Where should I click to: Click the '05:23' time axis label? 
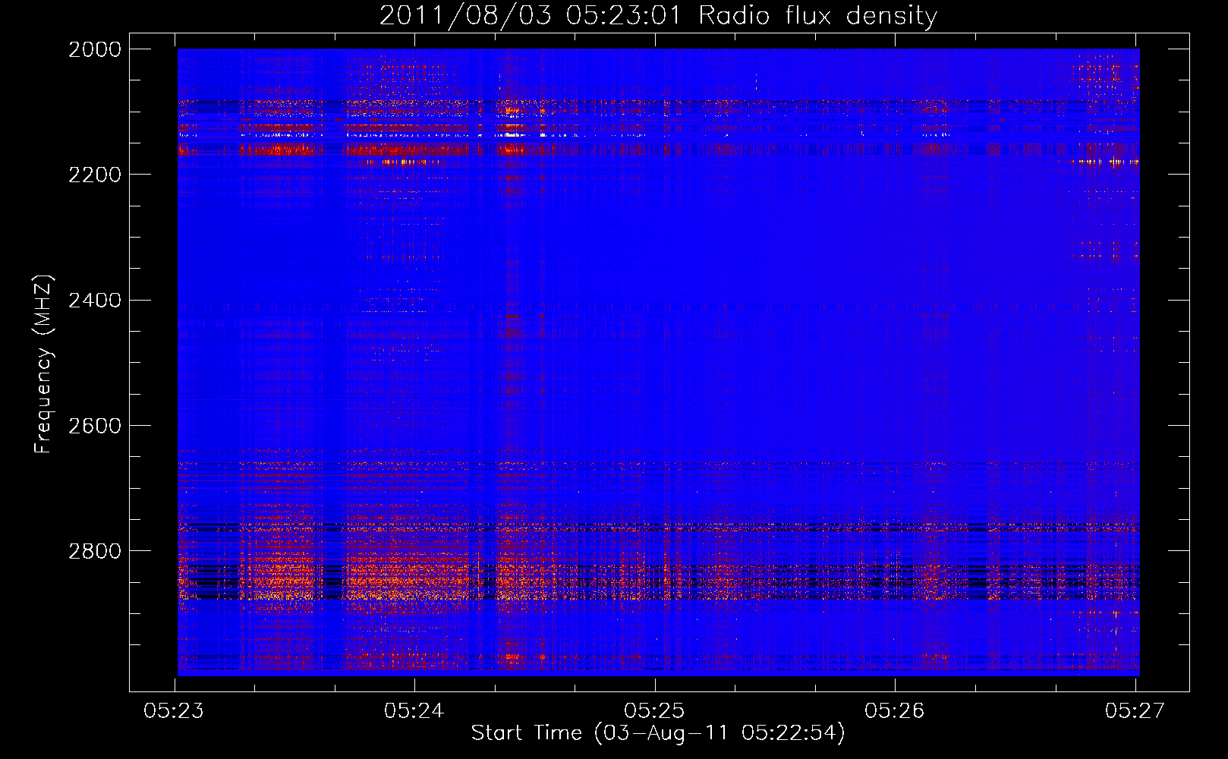click(x=174, y=711)
